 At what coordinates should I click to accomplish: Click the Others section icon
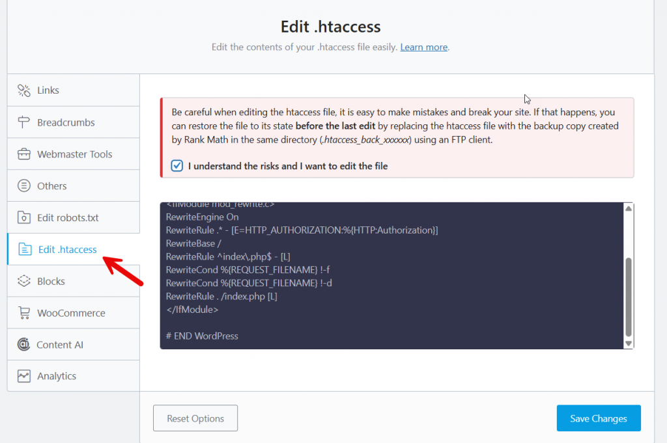[x=25, y=185]
